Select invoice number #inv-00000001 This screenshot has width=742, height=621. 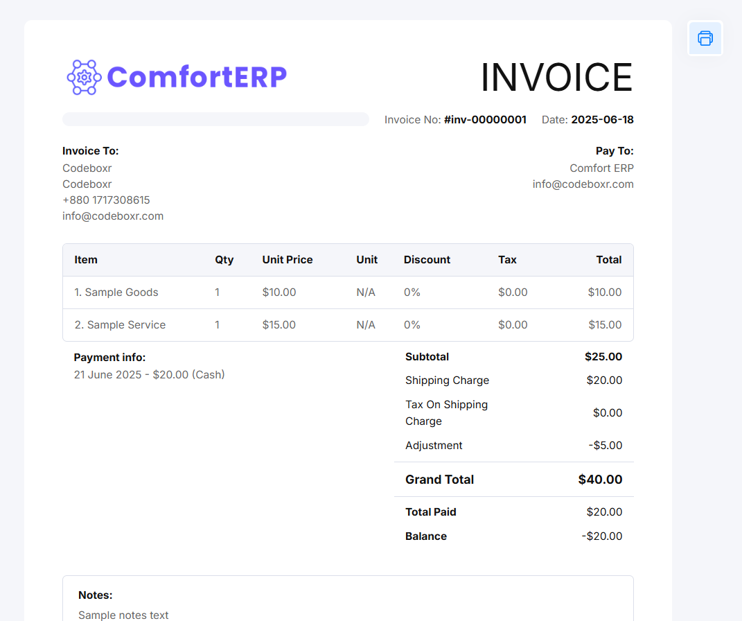[485, 120]
